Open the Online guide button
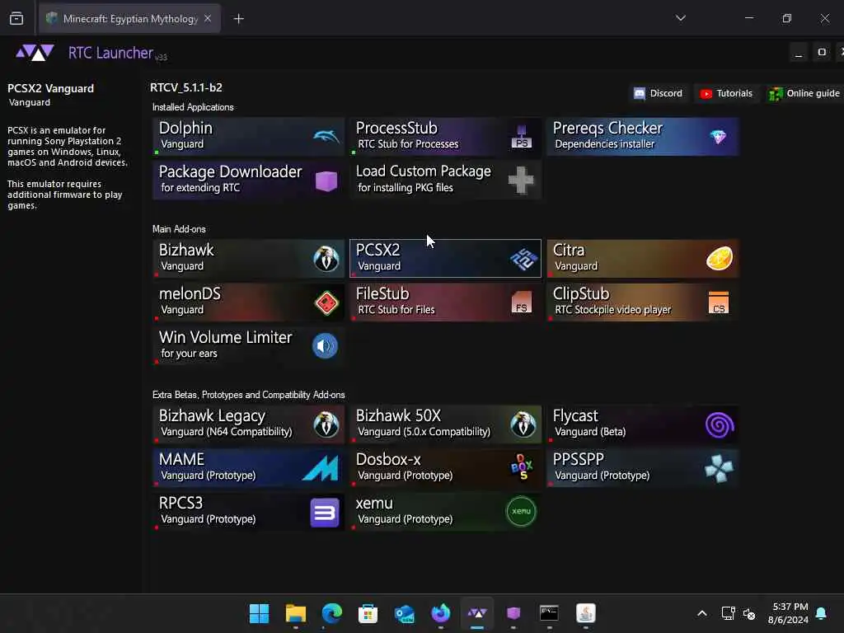Viewport: 844px width, 633px height. click(804, 94)
